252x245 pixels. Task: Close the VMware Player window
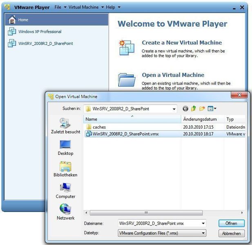coord(242,7)
